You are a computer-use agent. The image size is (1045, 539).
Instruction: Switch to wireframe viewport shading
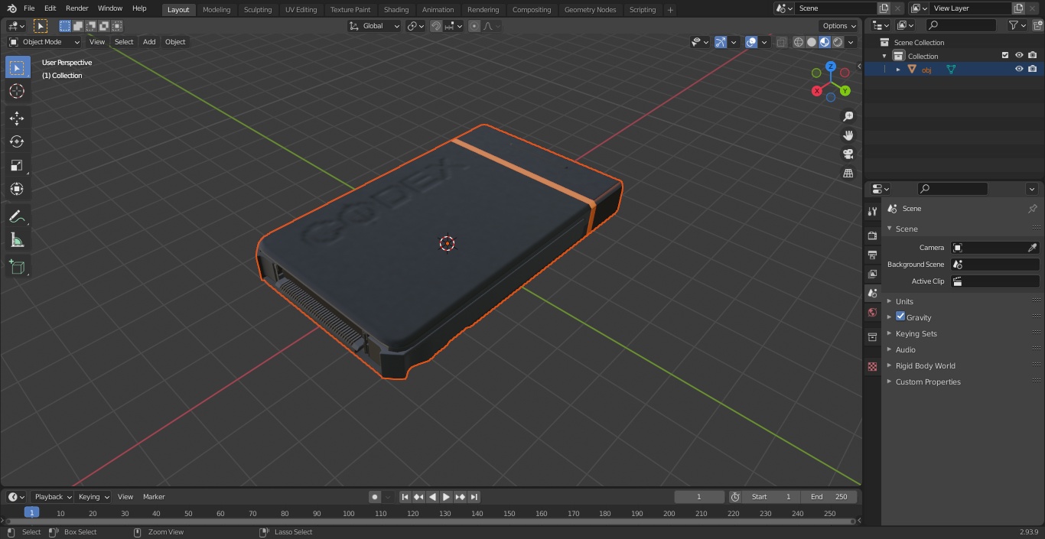click(799, 42)
